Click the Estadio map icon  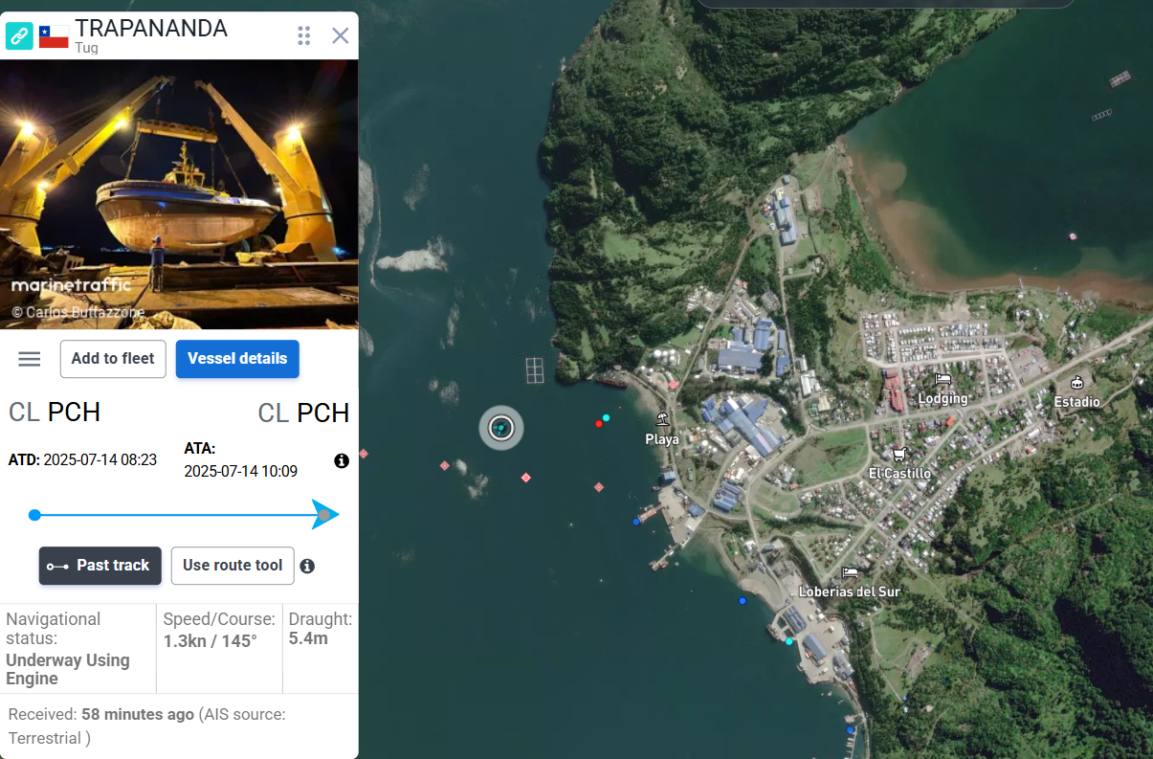1077,382
